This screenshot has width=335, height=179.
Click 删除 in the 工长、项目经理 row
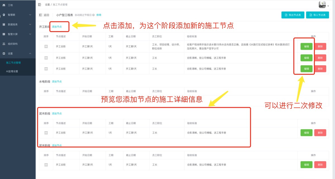tap(320, 46)
